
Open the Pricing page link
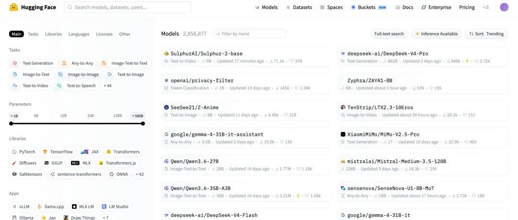[467, 7]
